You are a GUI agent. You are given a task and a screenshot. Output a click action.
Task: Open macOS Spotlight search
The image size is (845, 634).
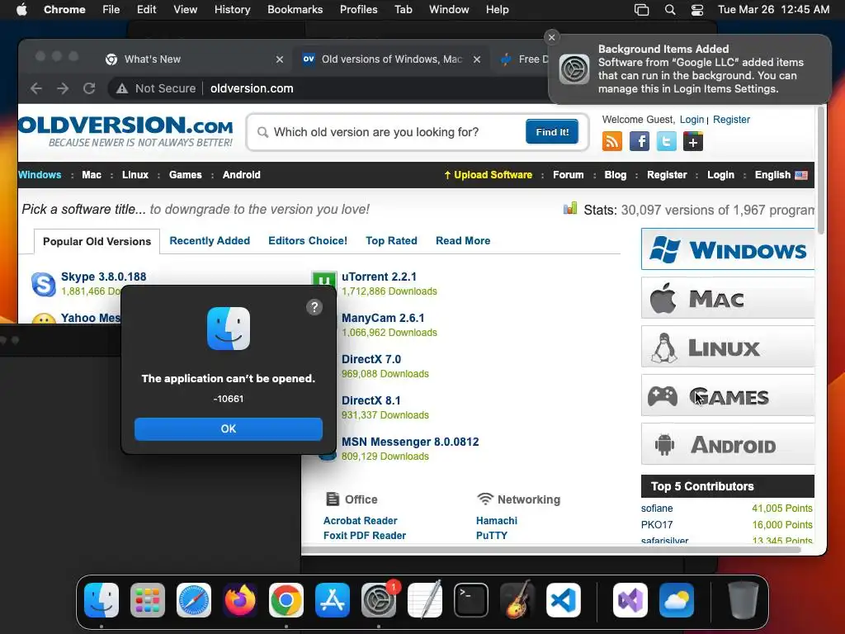670,10
